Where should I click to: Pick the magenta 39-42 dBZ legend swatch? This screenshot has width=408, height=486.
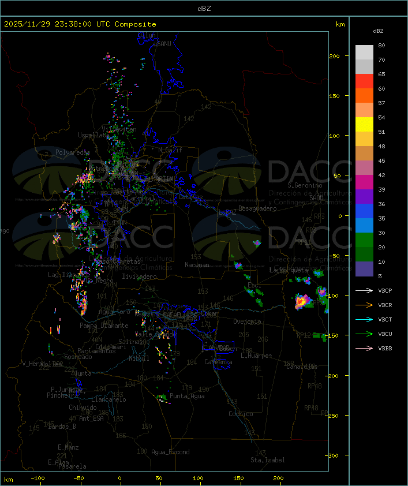[x=364, y=182]
